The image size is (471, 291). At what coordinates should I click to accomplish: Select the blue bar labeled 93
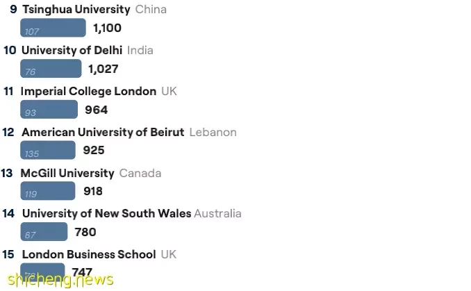pos(49,109)
